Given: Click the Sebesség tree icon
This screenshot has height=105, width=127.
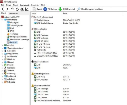Looking at the screenshot, I should click(5, 82).
